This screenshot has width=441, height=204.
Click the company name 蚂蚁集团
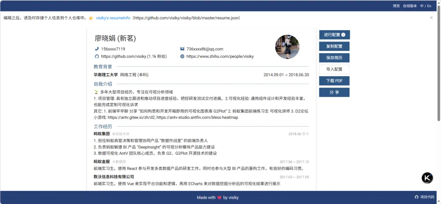tap(102, 134)
